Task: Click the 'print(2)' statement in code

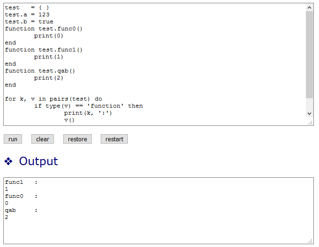Action: (x=48, y=78)
